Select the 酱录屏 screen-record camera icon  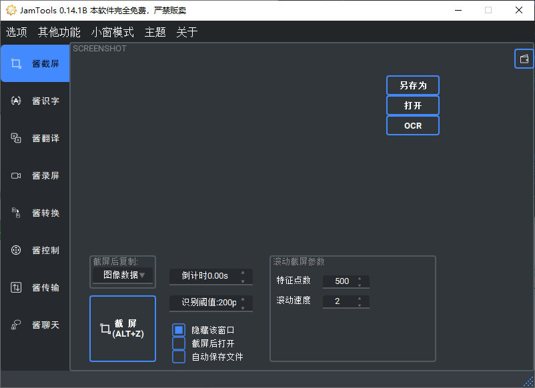pyautogui.click(x=16, y=175)
